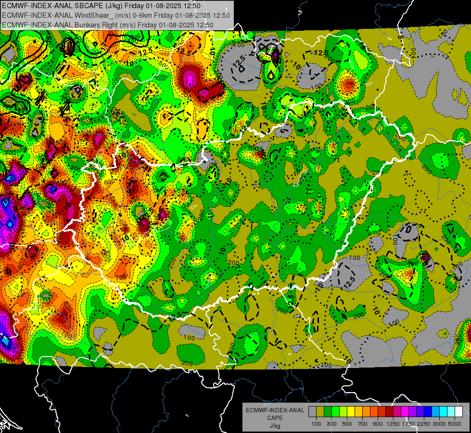Click the 900 value on the legend scale

click(378, 424)
